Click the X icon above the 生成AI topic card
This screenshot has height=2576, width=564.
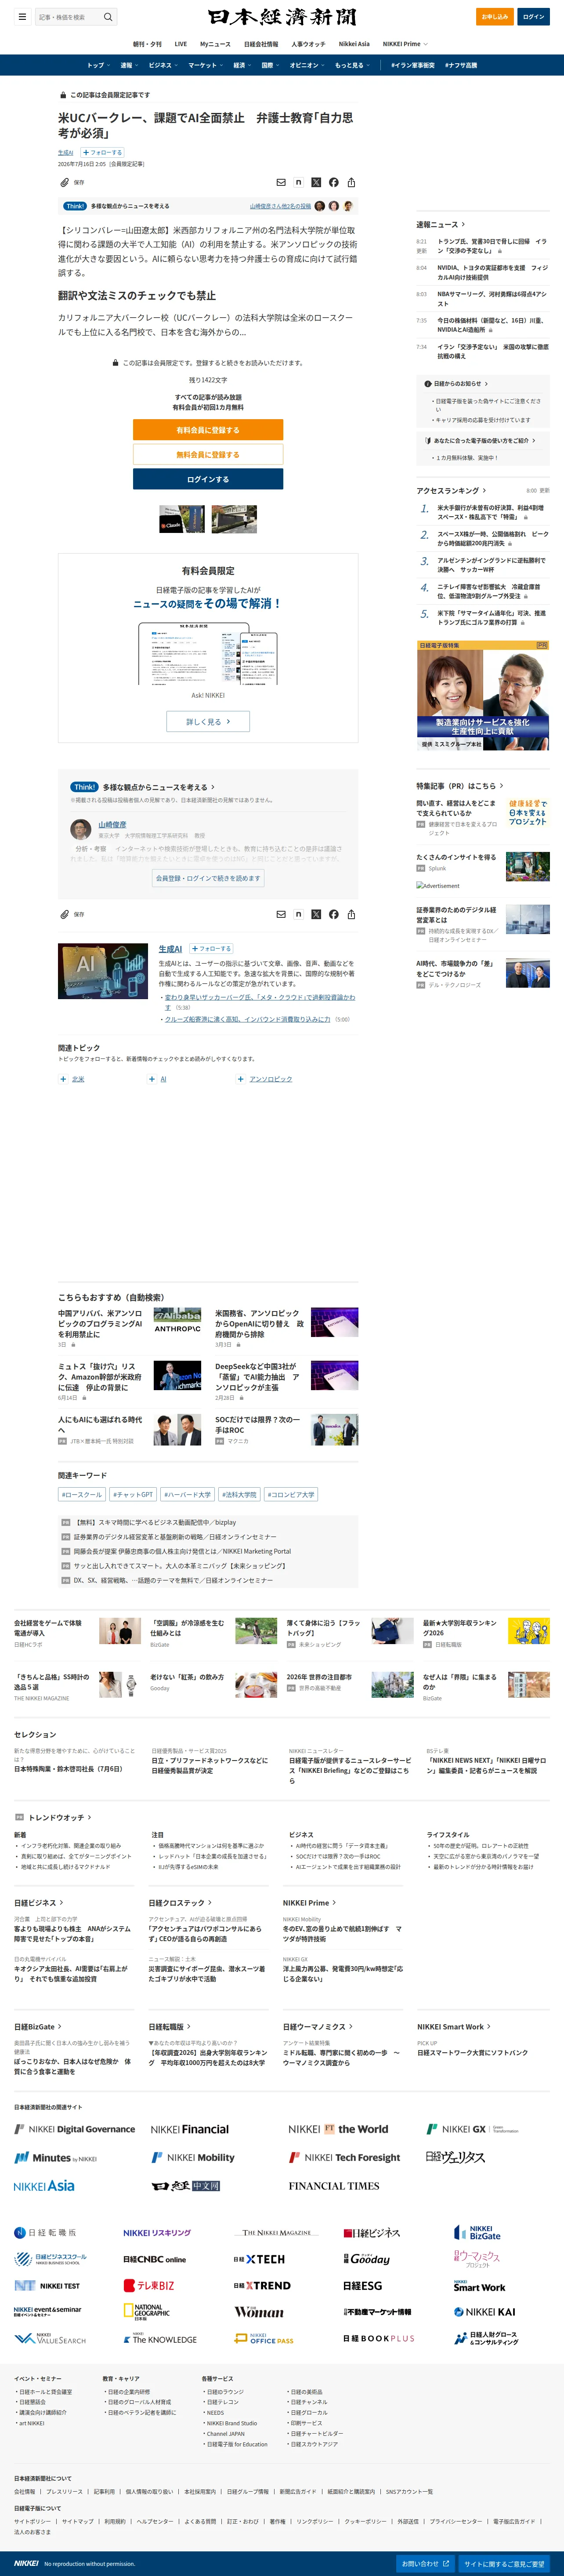[x=316, y=914]
